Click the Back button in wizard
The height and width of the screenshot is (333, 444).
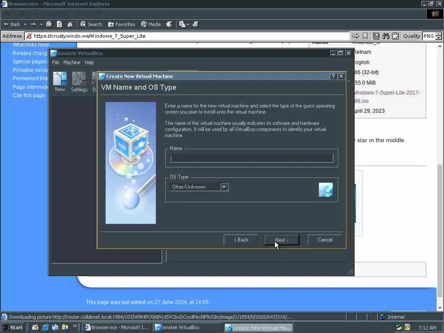[241, 240]
